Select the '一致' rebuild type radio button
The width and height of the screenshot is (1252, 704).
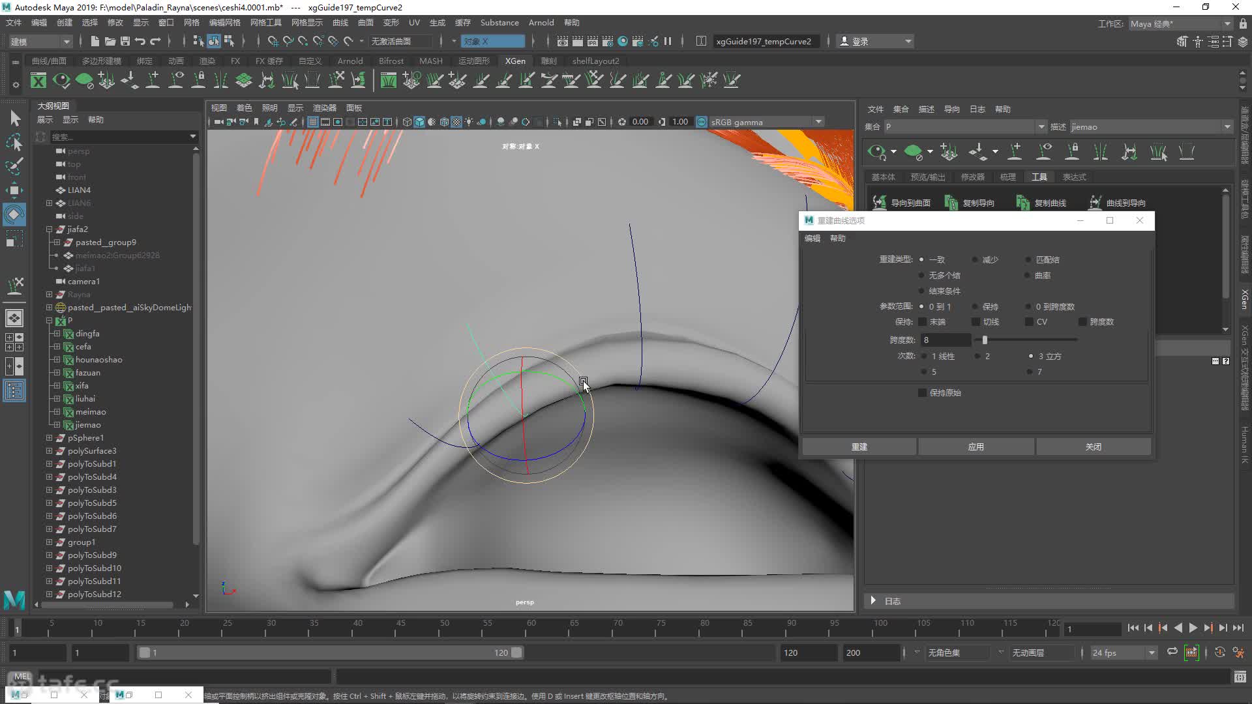pos(921,259)
